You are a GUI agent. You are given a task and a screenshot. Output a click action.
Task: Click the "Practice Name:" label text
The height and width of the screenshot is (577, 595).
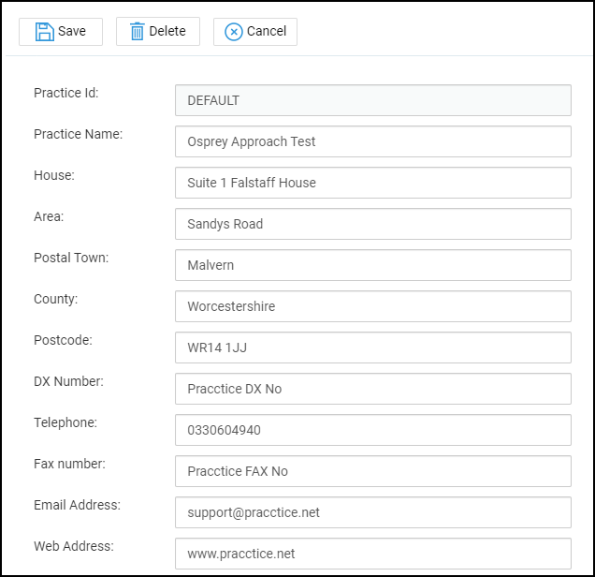coord(78,134)
